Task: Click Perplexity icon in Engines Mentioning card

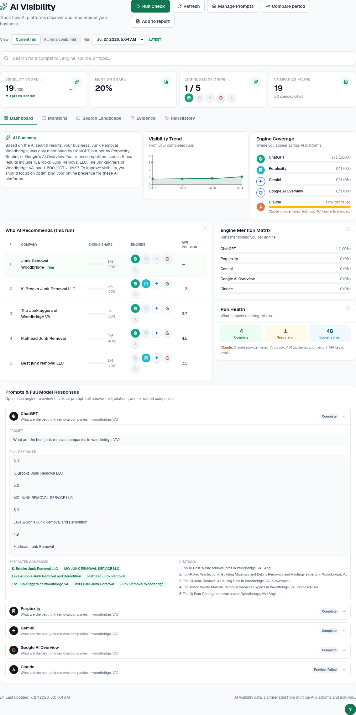Action: pos(200,98)
